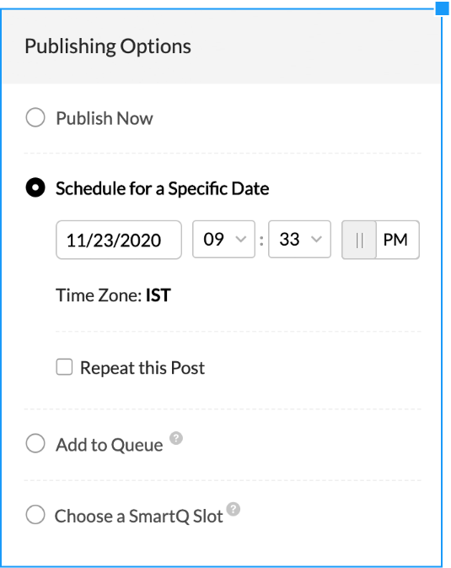451x568 pixels.
Task: Select Choose a SmartQ Slot radio button
Action: point(35,514)
